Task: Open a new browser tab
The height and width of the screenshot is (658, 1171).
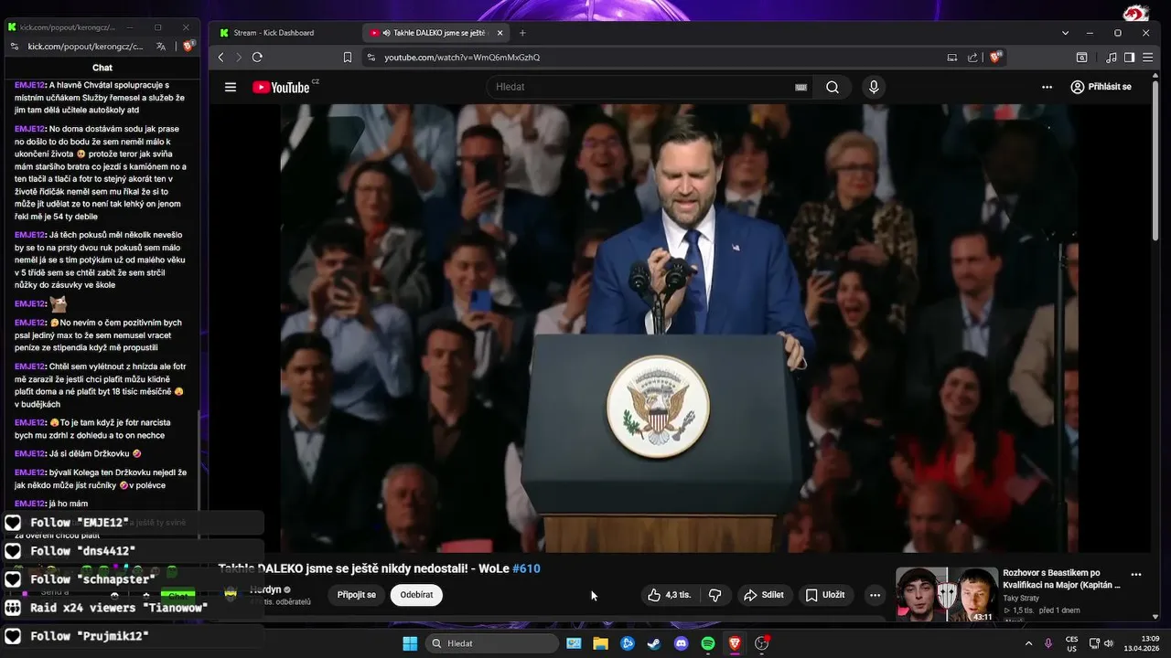Action: click(522, 33)
